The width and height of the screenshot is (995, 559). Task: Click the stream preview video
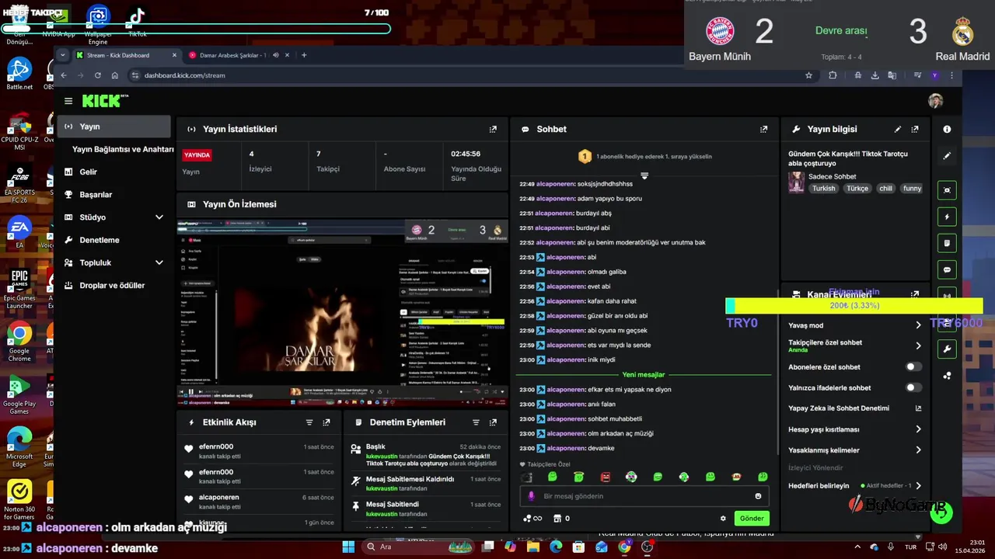(x=342, y=313)
